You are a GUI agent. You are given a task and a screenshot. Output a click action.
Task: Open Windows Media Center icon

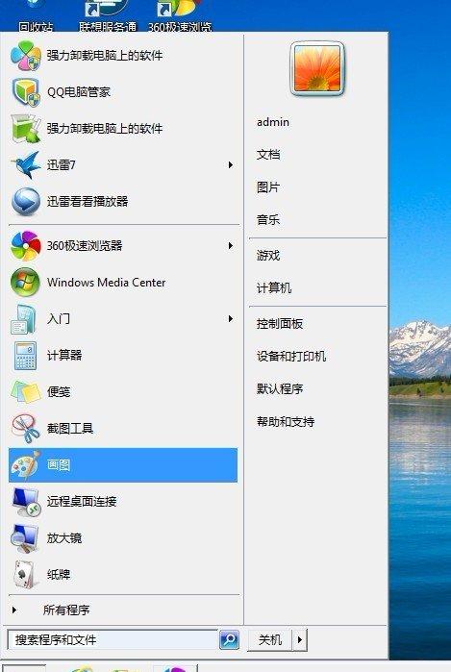tap(26, 282)
